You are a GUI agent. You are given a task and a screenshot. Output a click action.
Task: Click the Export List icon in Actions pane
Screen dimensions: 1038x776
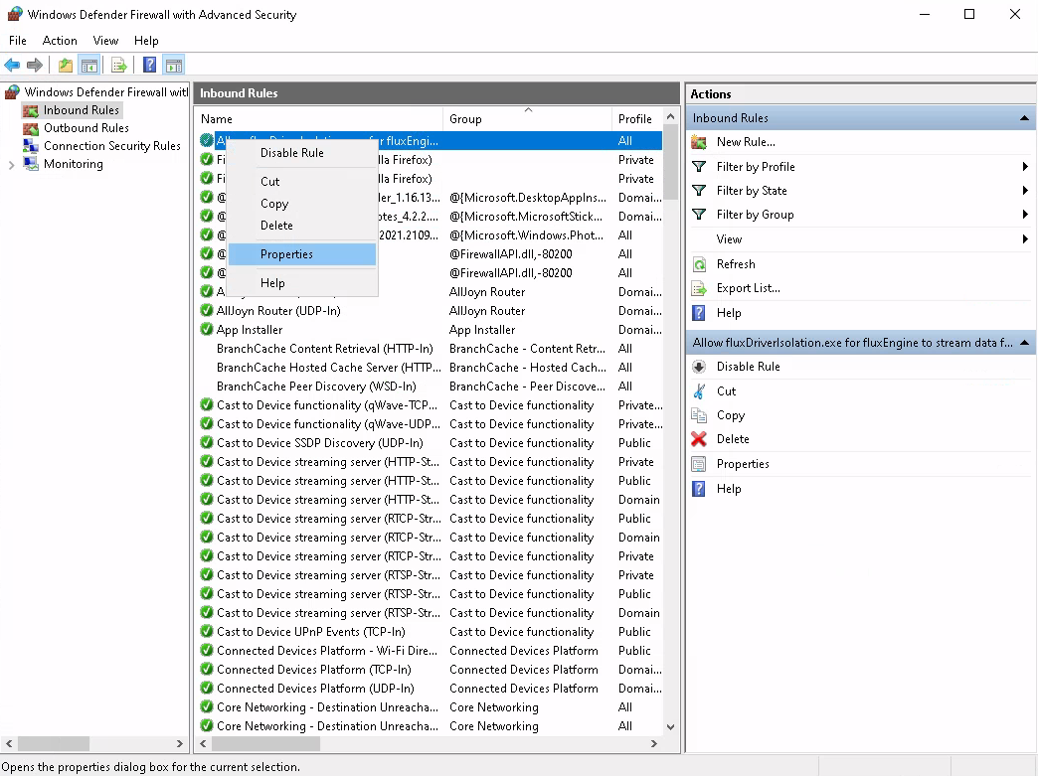click(698, 288)
